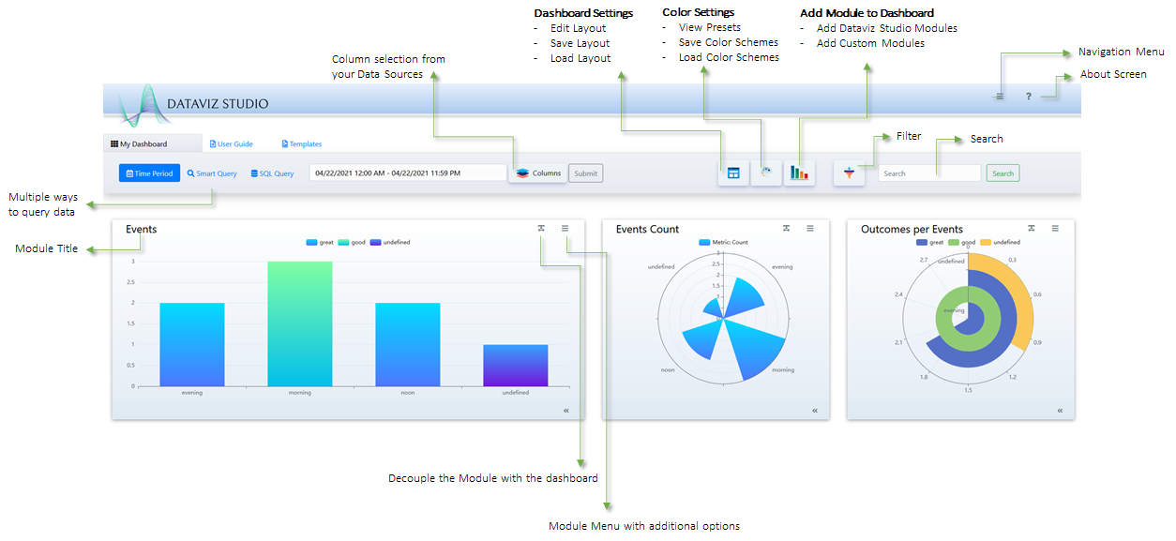Decouple the Events module from dashboard
Screen dimensions: 1176x541
point(541,228)
